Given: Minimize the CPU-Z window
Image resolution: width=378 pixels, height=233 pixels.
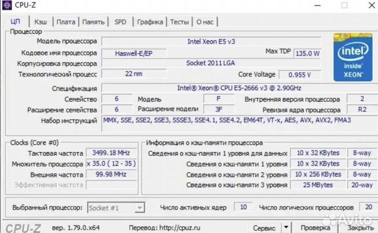Looking at the screenshot, I should pos(318,5).
